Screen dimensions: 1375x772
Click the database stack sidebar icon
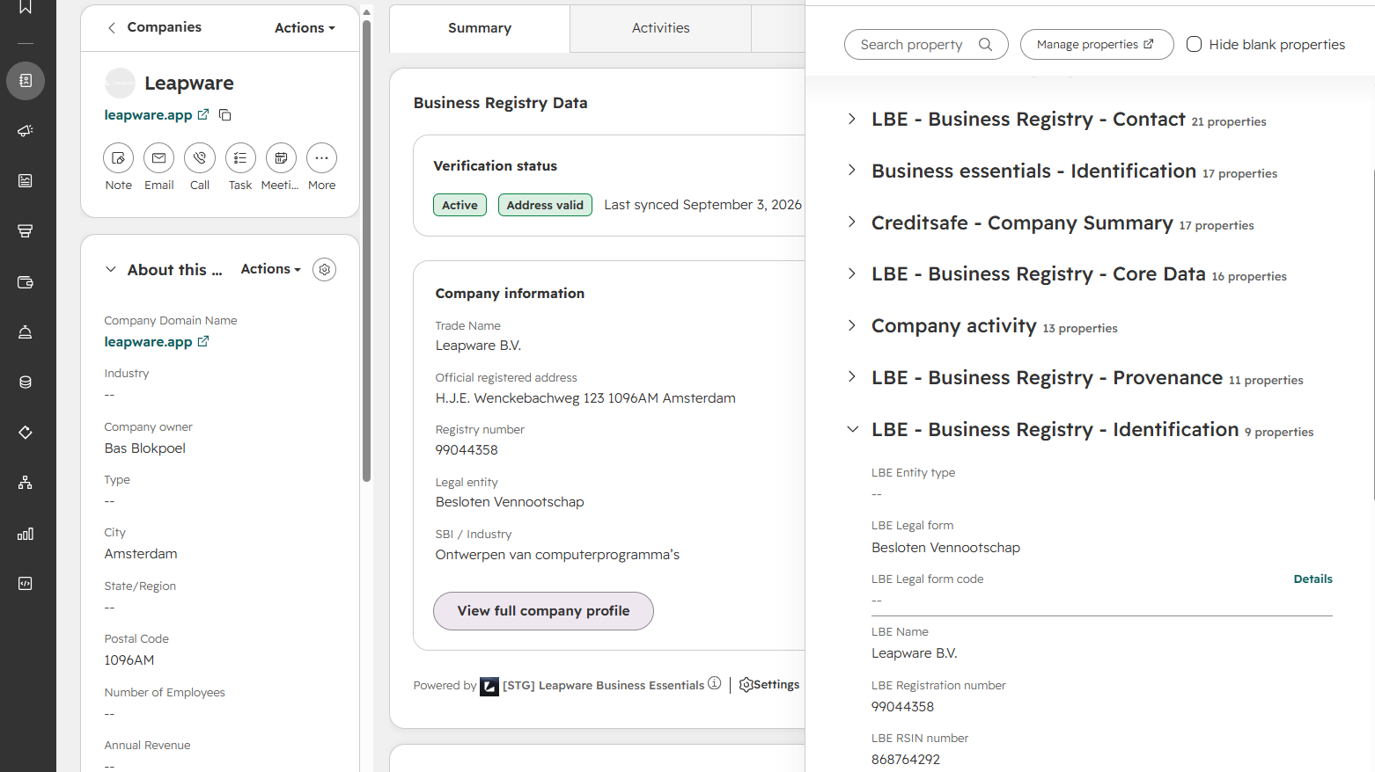[x=26, y=382]
